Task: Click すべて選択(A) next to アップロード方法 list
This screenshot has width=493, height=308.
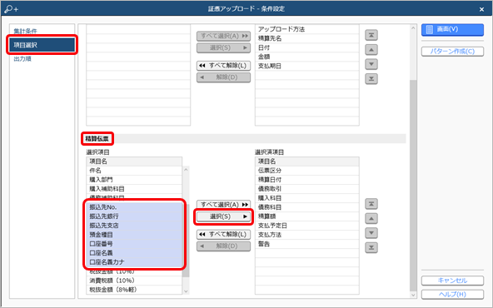Action: [x=223, y=36]
